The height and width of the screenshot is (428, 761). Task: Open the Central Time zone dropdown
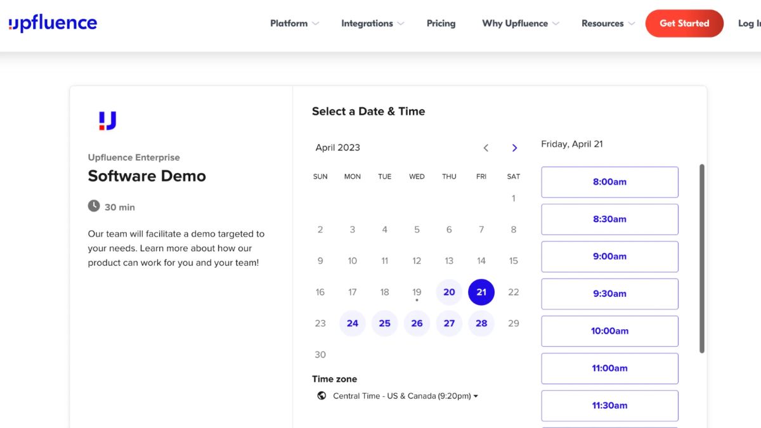[405, 396]
